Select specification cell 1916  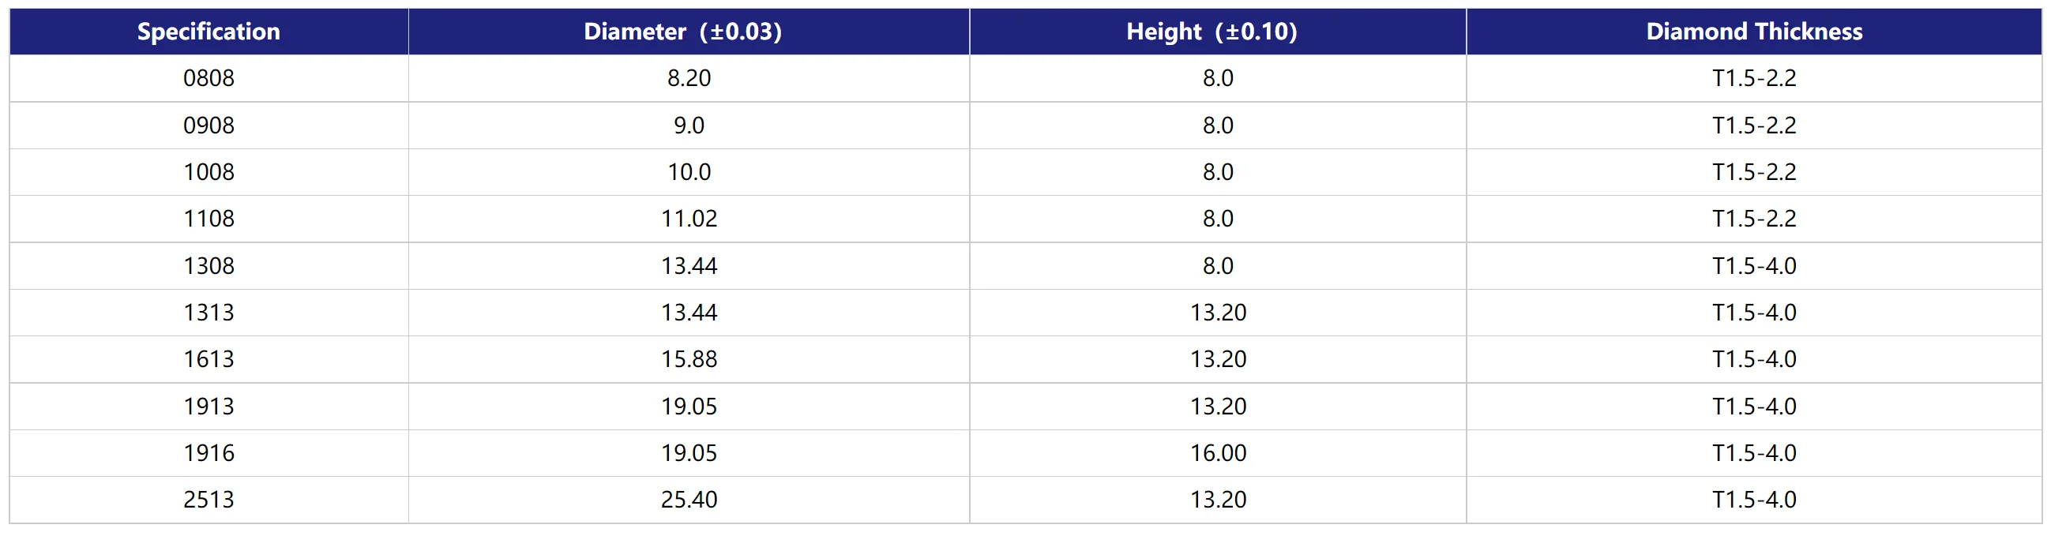coord(208,453)
